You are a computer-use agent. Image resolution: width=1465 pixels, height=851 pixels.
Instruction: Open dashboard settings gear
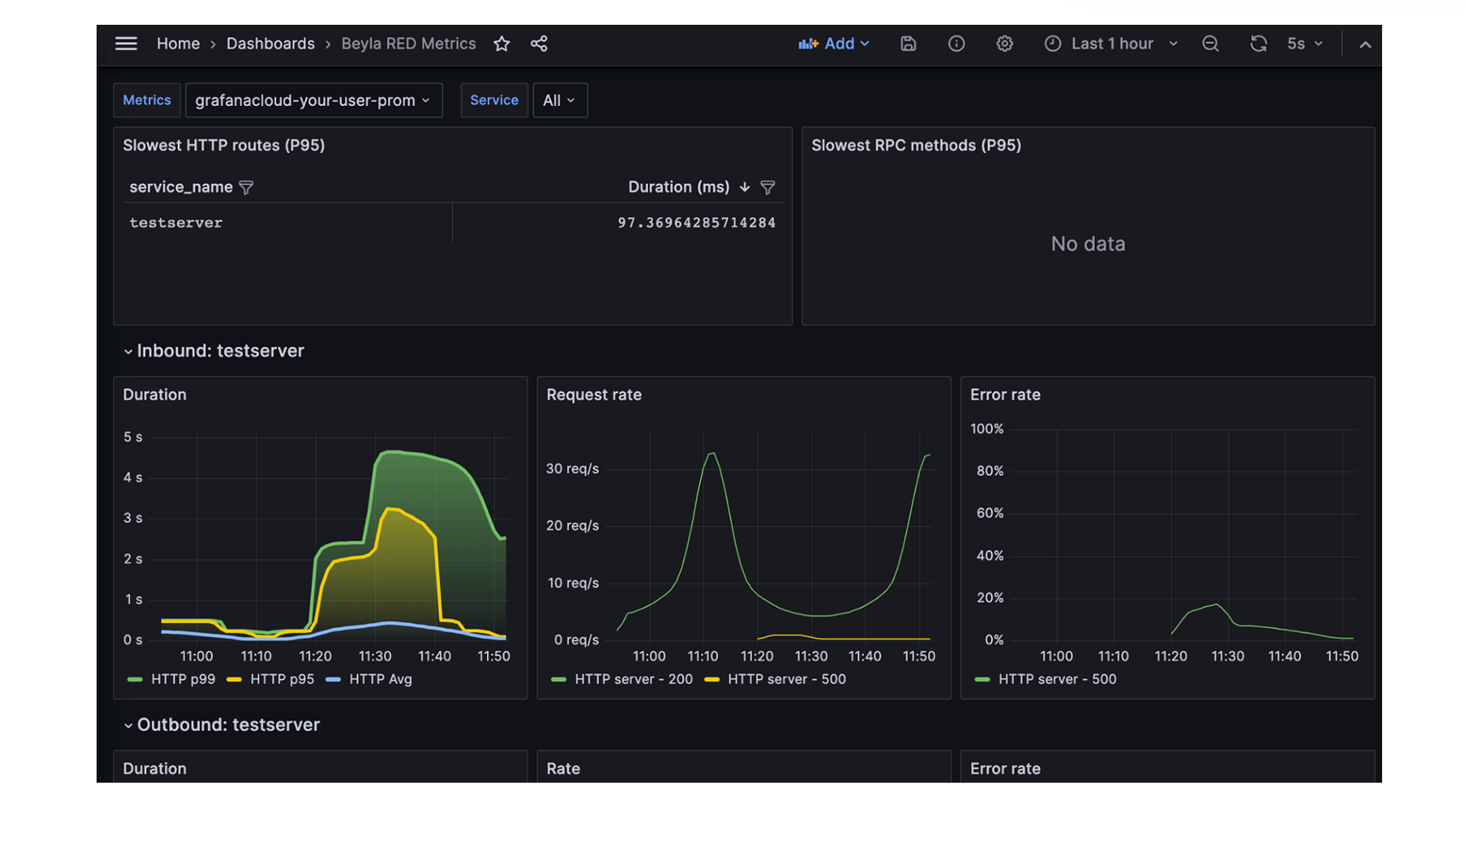coord(1004,44)
